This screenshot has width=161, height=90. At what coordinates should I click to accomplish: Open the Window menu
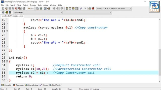(x=53, y=5)
